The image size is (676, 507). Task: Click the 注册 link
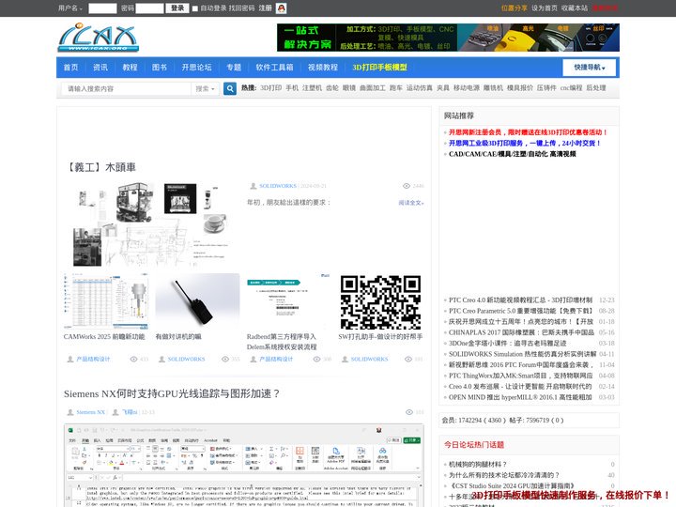click(265, 8)
